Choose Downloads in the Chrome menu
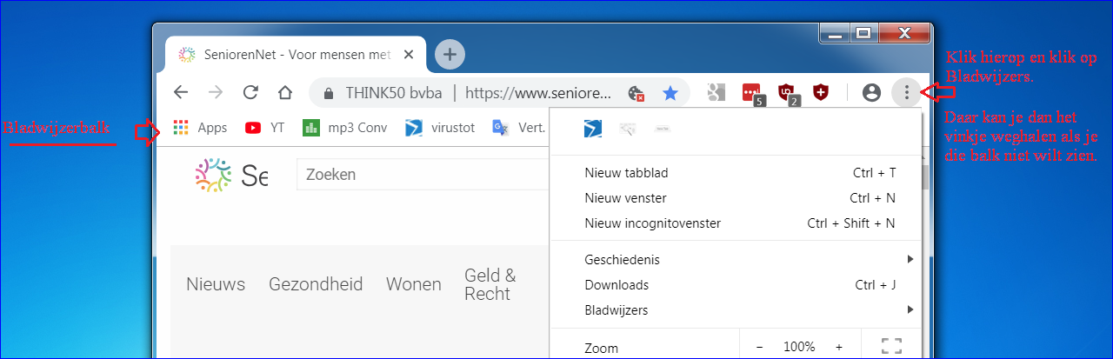 click(x=616, y=284)
